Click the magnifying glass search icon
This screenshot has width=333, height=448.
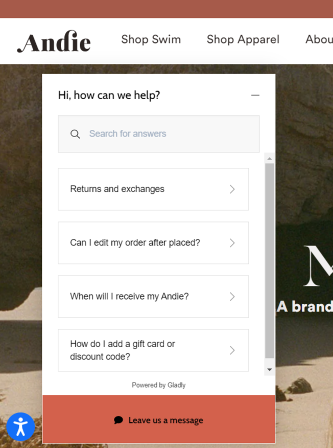coord(75,134)
